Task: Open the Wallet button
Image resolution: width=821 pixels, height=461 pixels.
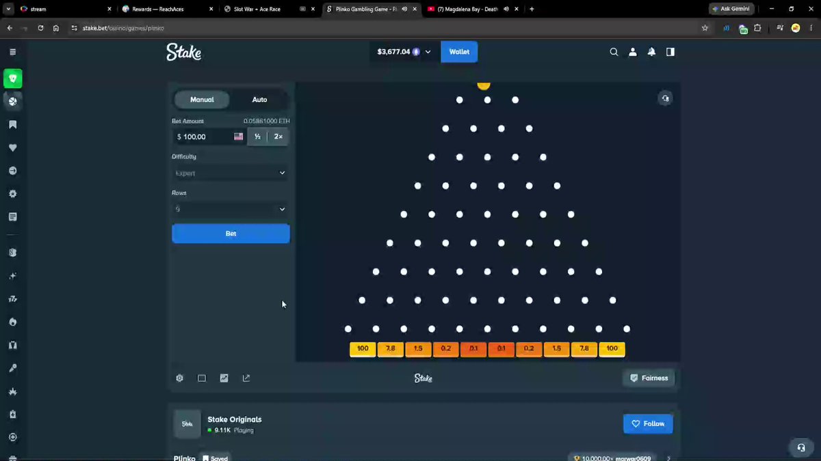Action: tap(459, 52)
